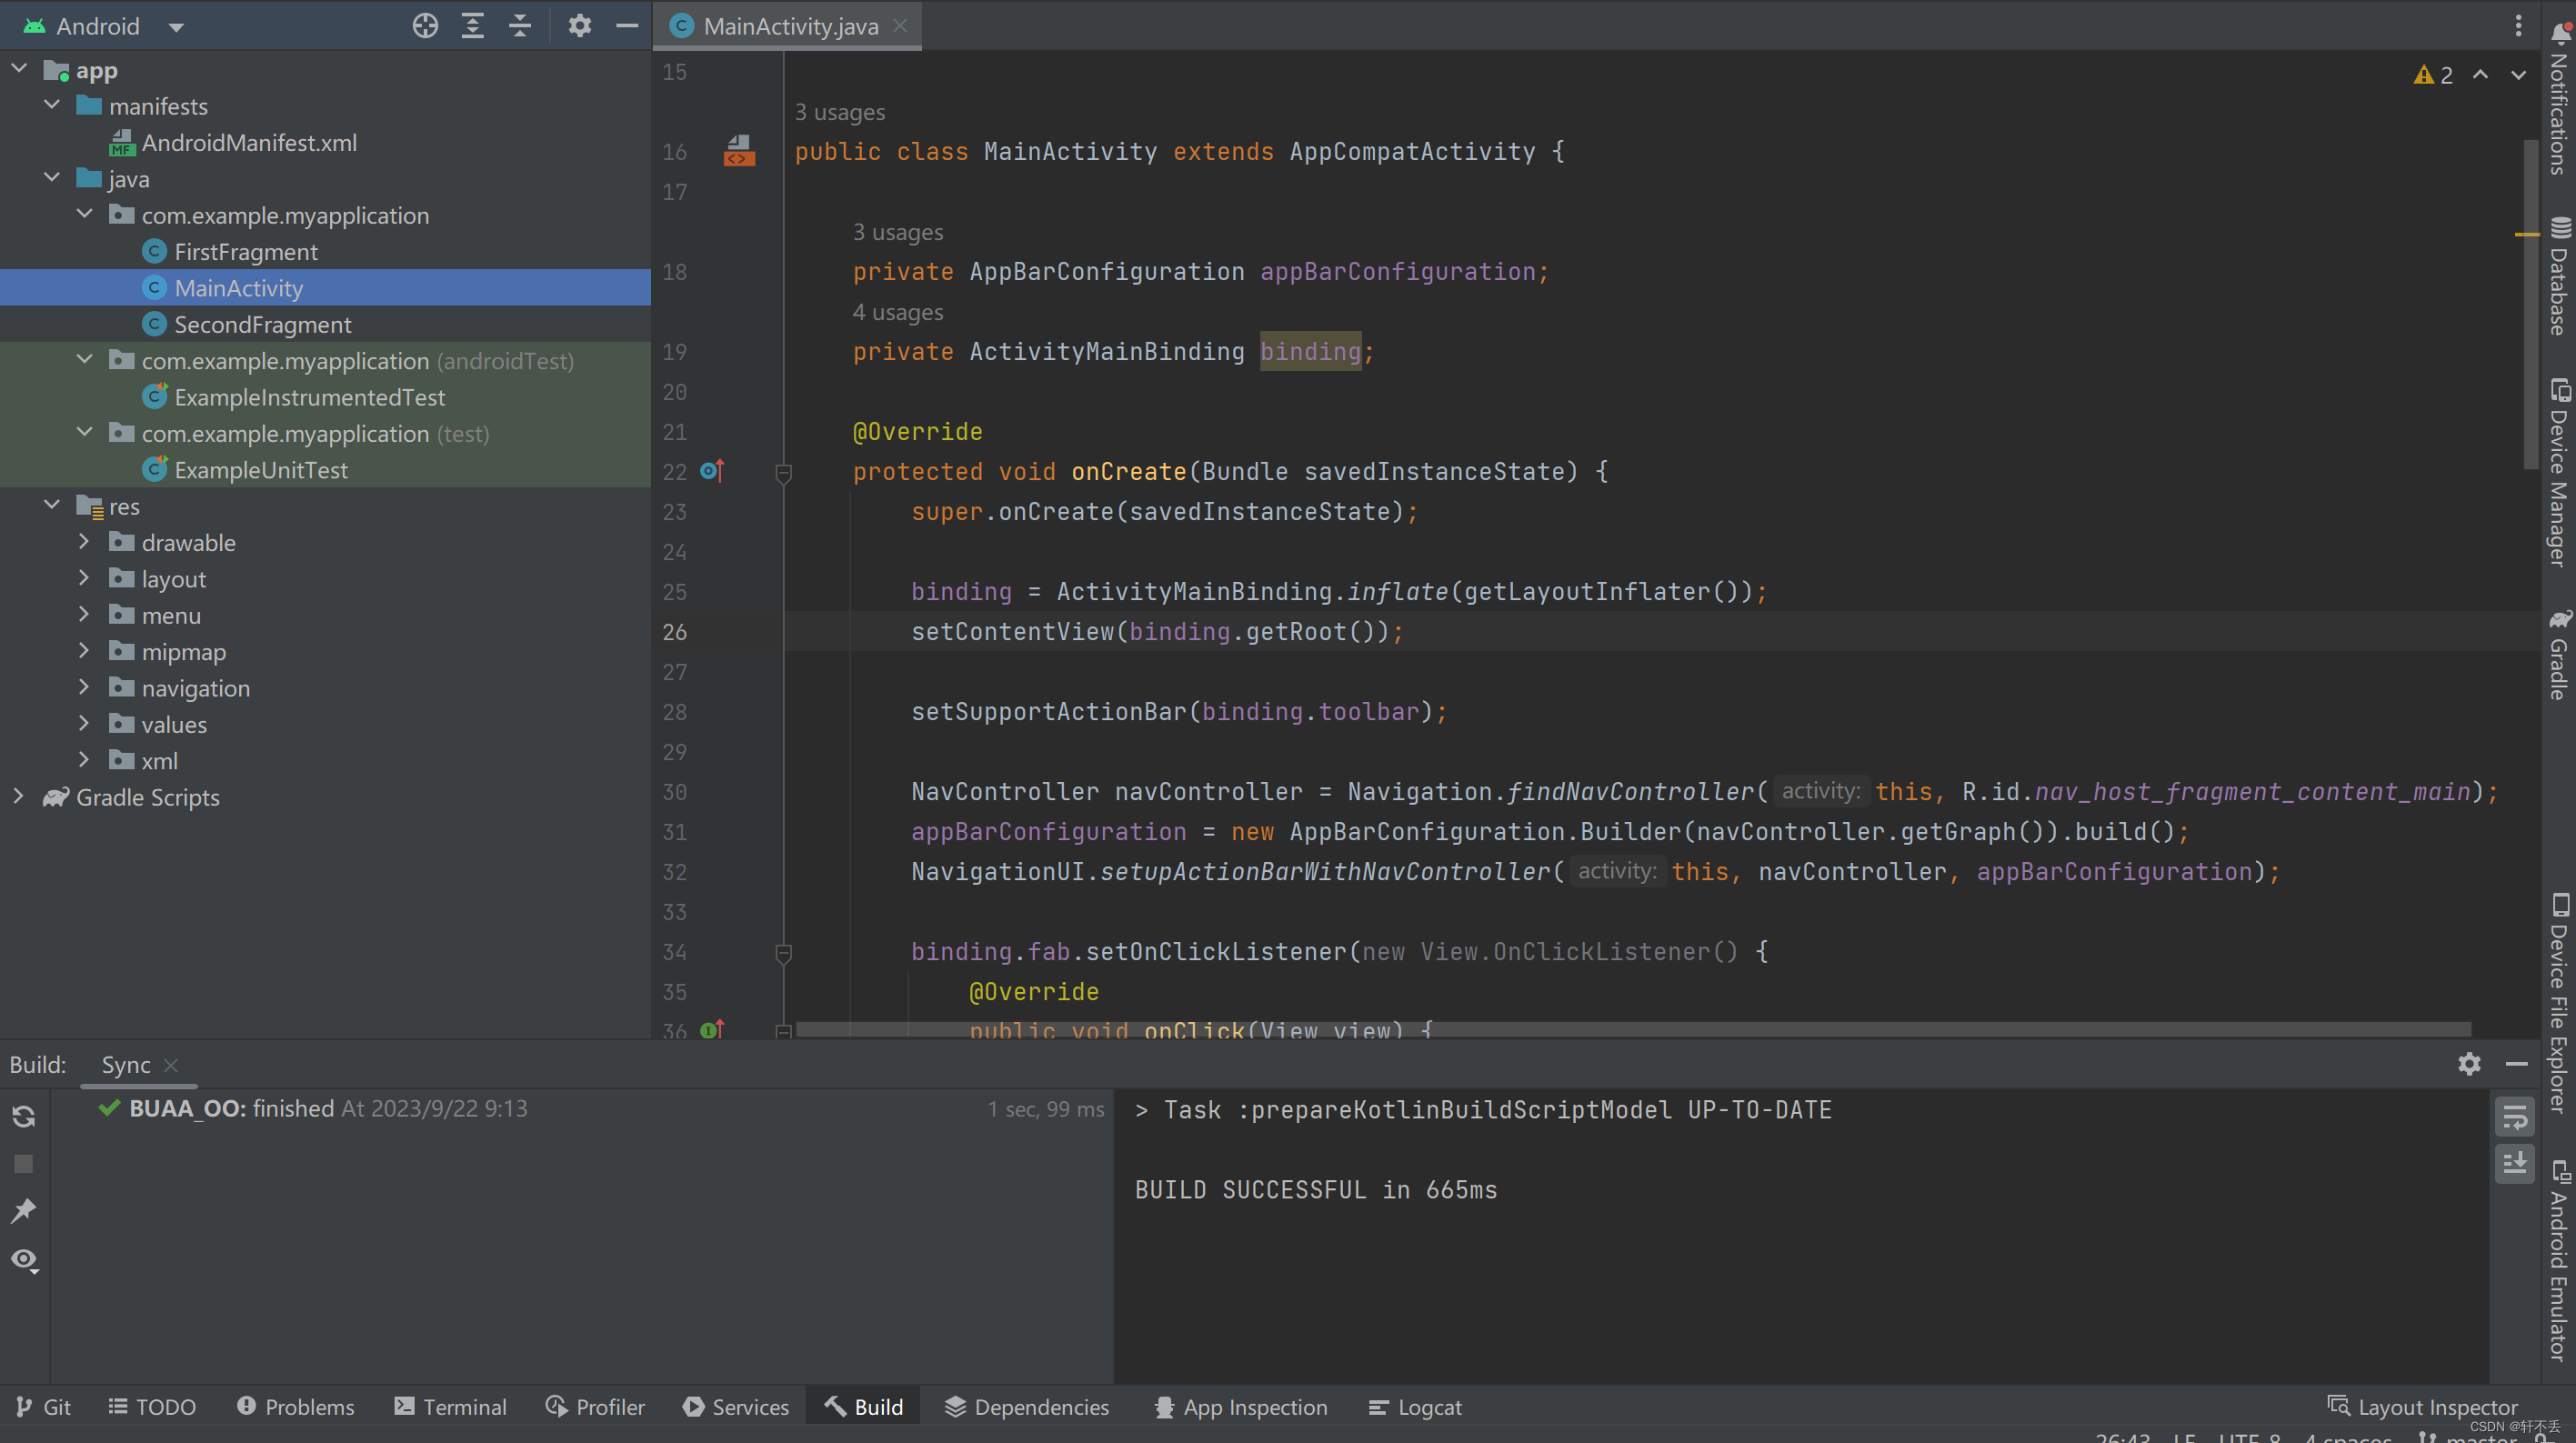Go to next highlighted warning
The image size is (2576, 1443).
tap(2519, 75)
